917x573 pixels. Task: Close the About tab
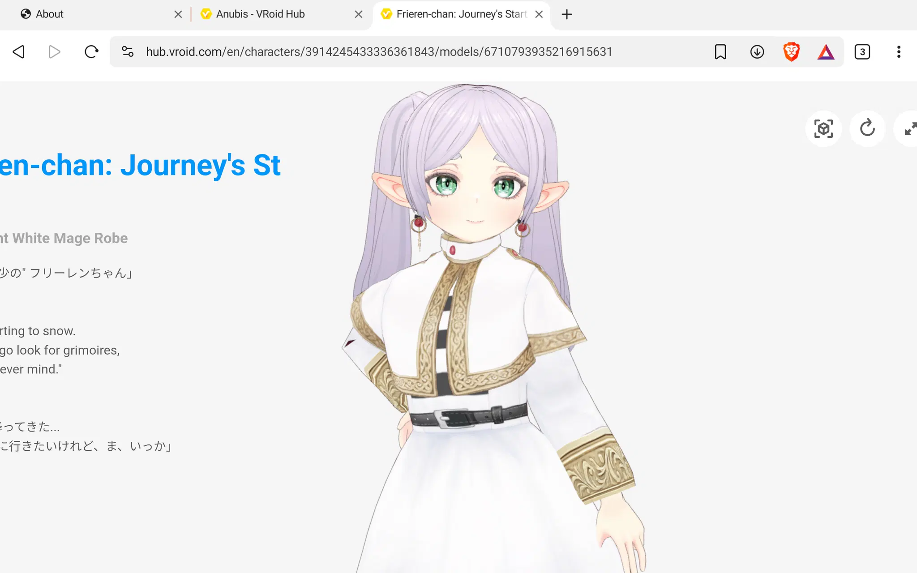[178, 14]
